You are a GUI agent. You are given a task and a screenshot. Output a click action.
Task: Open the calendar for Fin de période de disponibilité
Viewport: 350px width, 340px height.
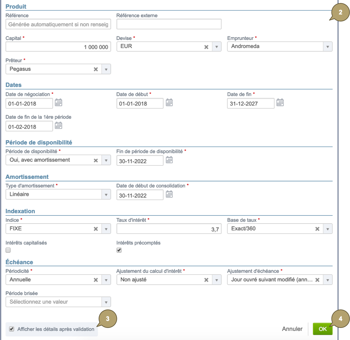coord(169,160)
